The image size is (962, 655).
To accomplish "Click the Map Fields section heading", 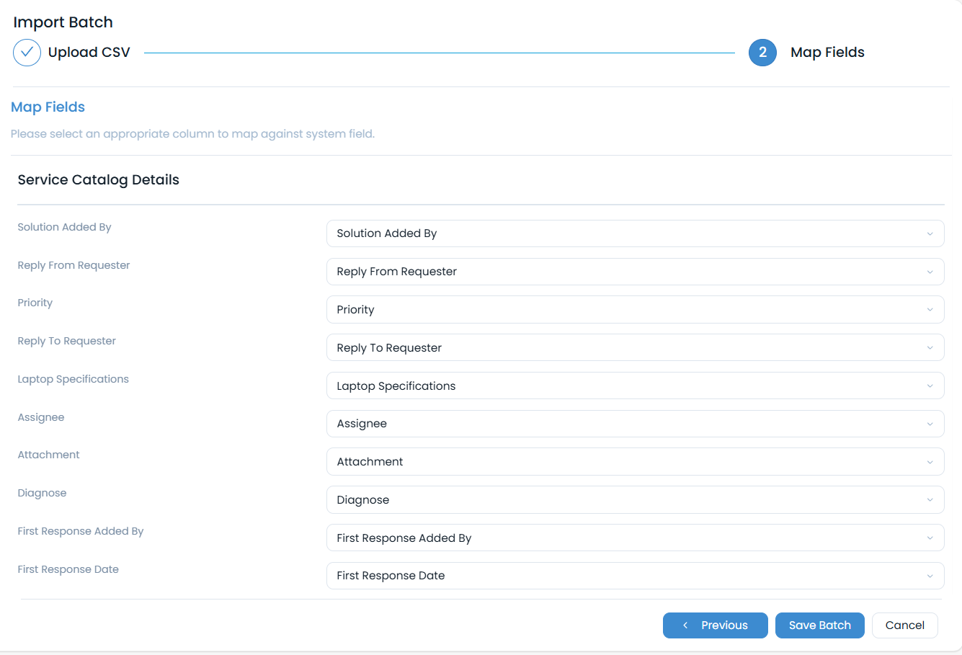I will [48, 107].
